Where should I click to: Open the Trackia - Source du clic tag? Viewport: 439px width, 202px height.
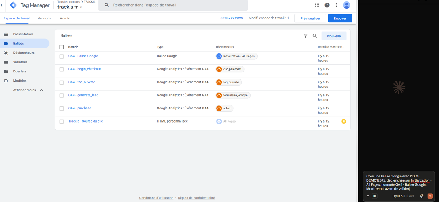pyautogui.click(x=86, y=121)
